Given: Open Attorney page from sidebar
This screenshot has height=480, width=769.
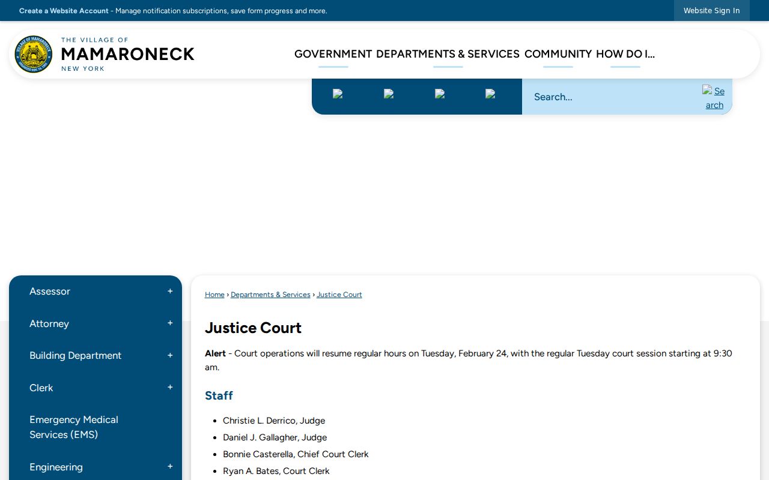Looking at the screenshot, I should pos(49,323).
